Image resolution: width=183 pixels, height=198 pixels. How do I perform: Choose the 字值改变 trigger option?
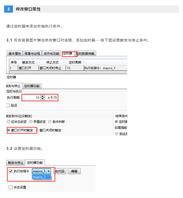click(31, 122)
